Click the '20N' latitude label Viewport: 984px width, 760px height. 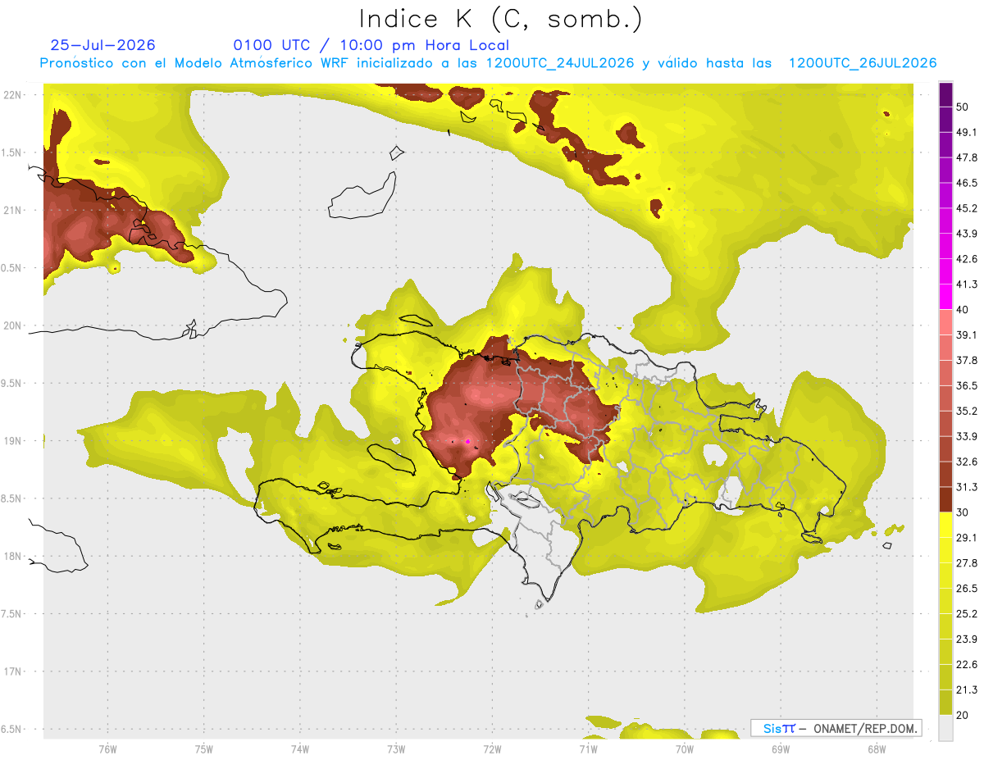pyautogui.click(x=11, y=325)
